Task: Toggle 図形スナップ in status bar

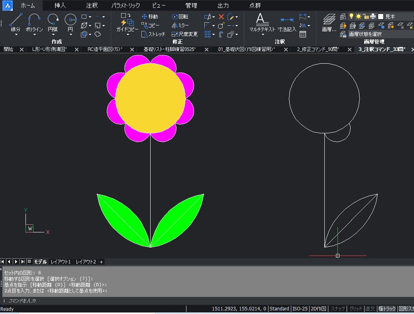Action: (406, 308)
